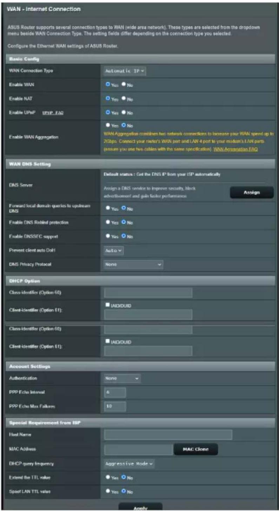Select No for Enable NAT
Image resolution: width=279 pixels, height=511 pixels.
(x=124, y=99)
